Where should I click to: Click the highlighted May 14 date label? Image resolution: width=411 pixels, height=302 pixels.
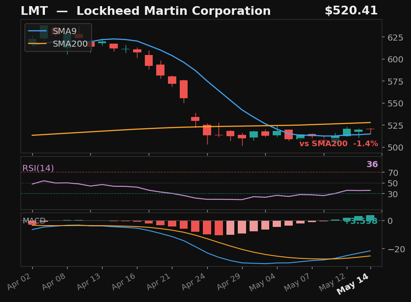pyautogui.click(x=353, y=284)
